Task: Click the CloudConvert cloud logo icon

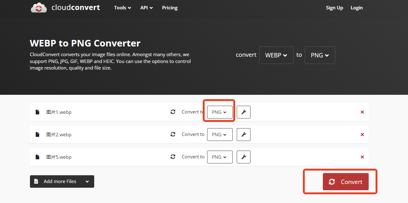Action: click(39, 7)
